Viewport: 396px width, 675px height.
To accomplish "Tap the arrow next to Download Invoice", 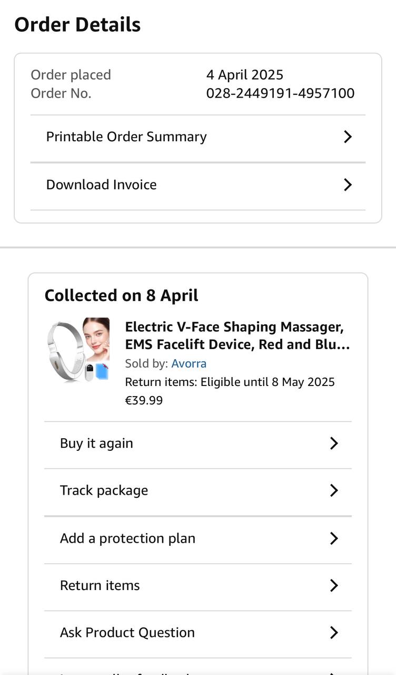I will [348, 185].
